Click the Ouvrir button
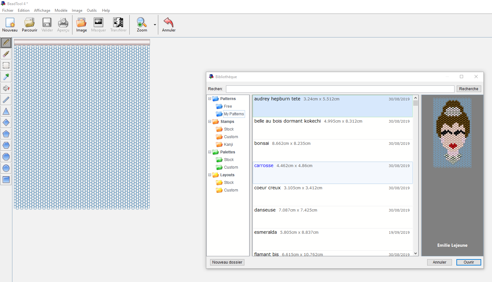The height and width of the screenshot is (282, 492). point(468,262)
